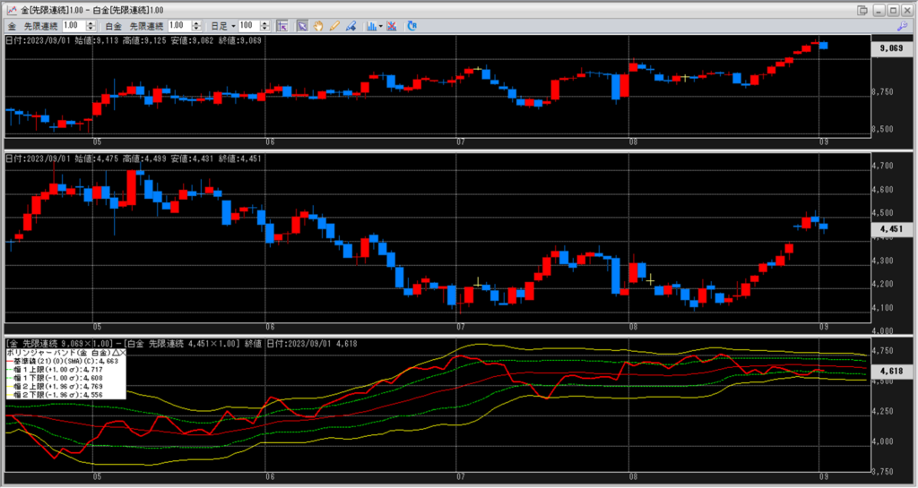This screenshot has height=488, width=918.
Task: Select the arrow pointer cursor tool
Action: 303,26
